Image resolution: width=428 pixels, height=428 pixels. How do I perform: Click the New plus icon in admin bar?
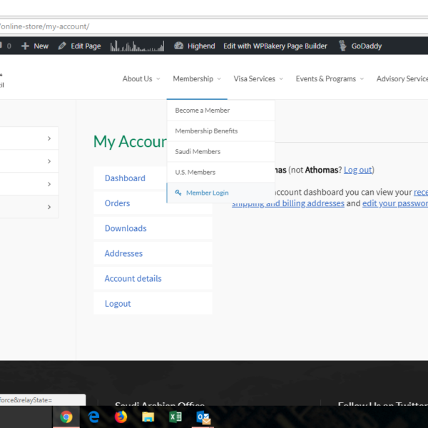point(26,46)
